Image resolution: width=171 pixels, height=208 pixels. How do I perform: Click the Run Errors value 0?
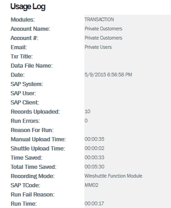pos(86,121)
